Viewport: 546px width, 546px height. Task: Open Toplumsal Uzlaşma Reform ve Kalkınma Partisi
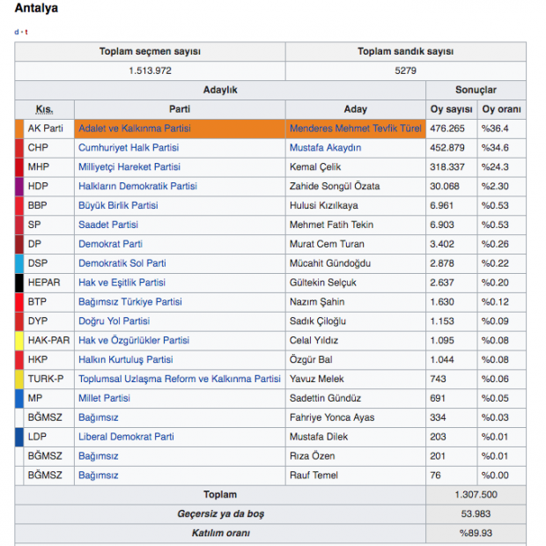[x=180, y=380]
